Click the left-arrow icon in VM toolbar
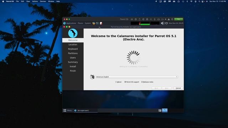 coord(165,19)
